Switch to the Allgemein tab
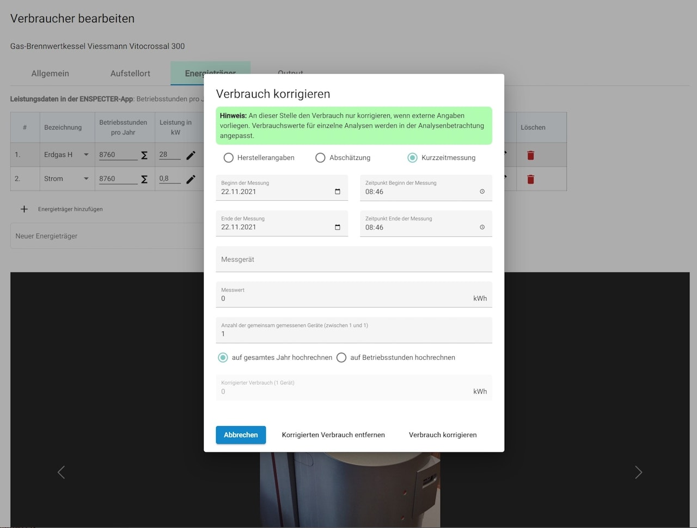697x528 pixels. 50,73
